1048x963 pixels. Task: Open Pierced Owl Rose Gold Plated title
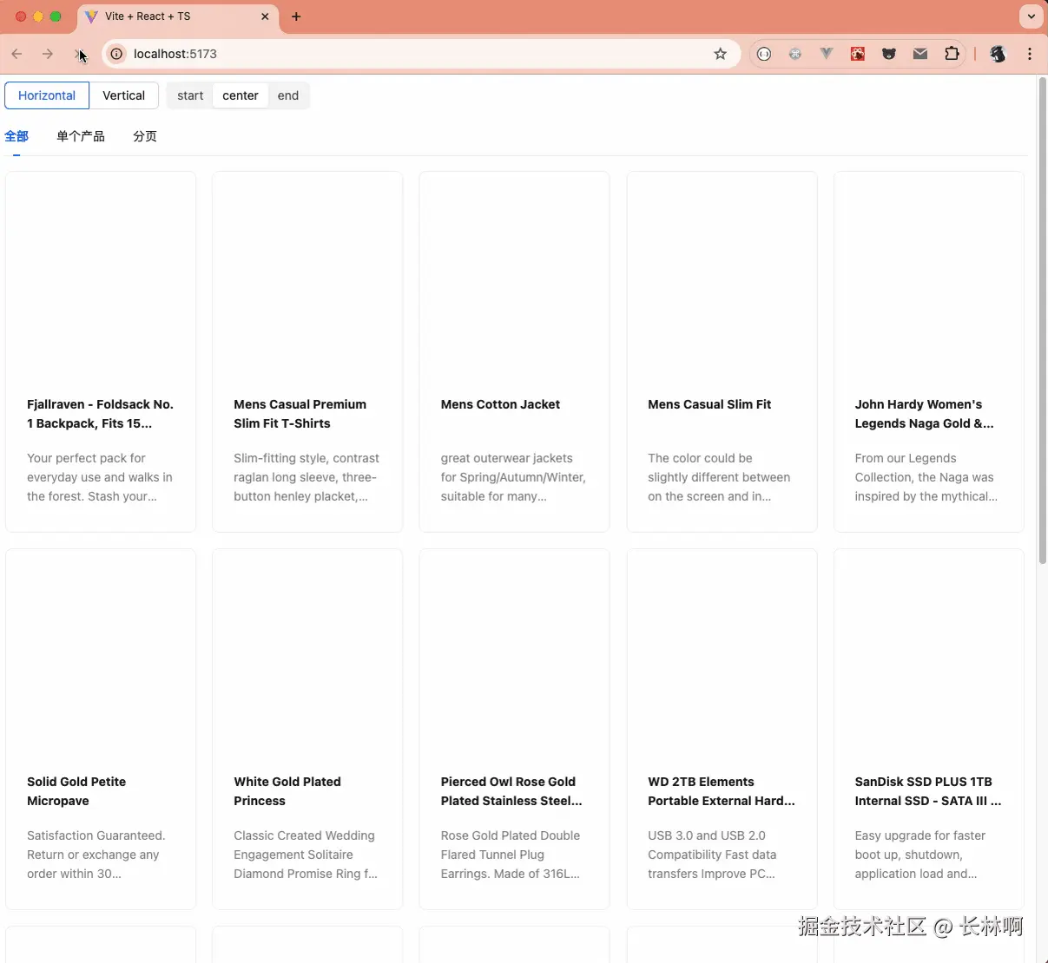tap(511, 791)
